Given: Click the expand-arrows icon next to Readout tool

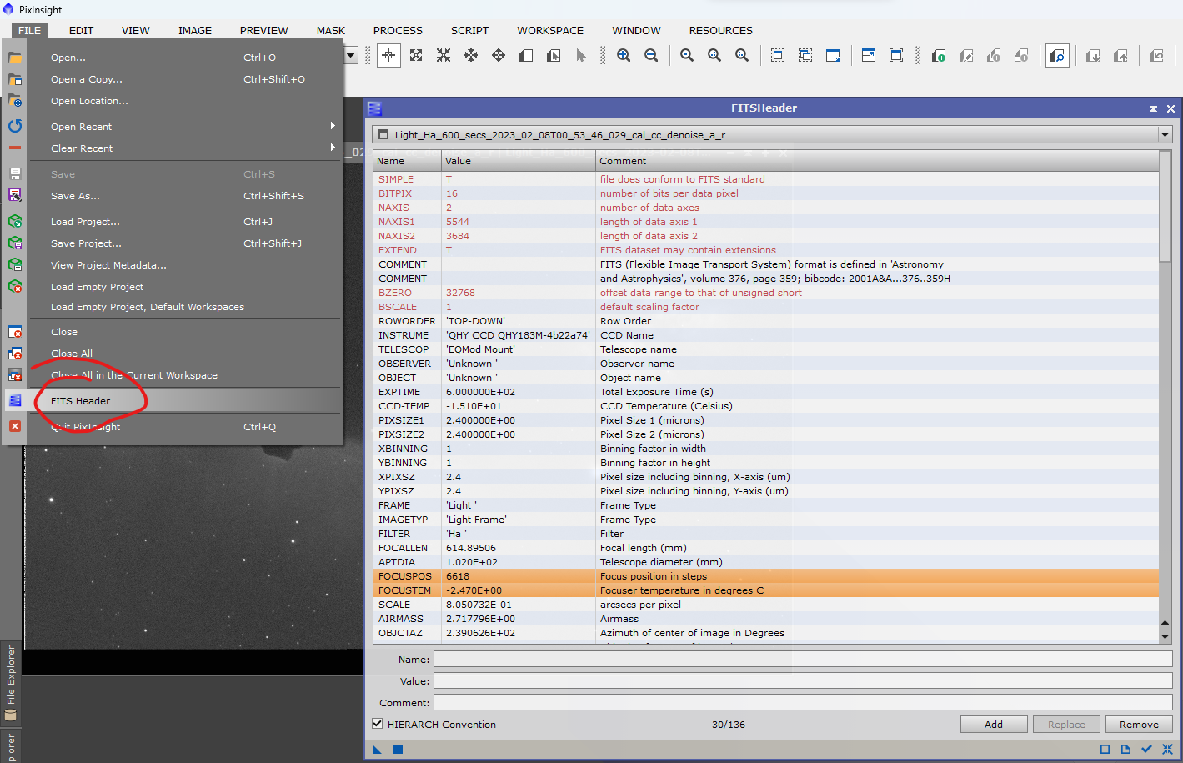Looking at the screenshot, I should (x=416, y=55).
